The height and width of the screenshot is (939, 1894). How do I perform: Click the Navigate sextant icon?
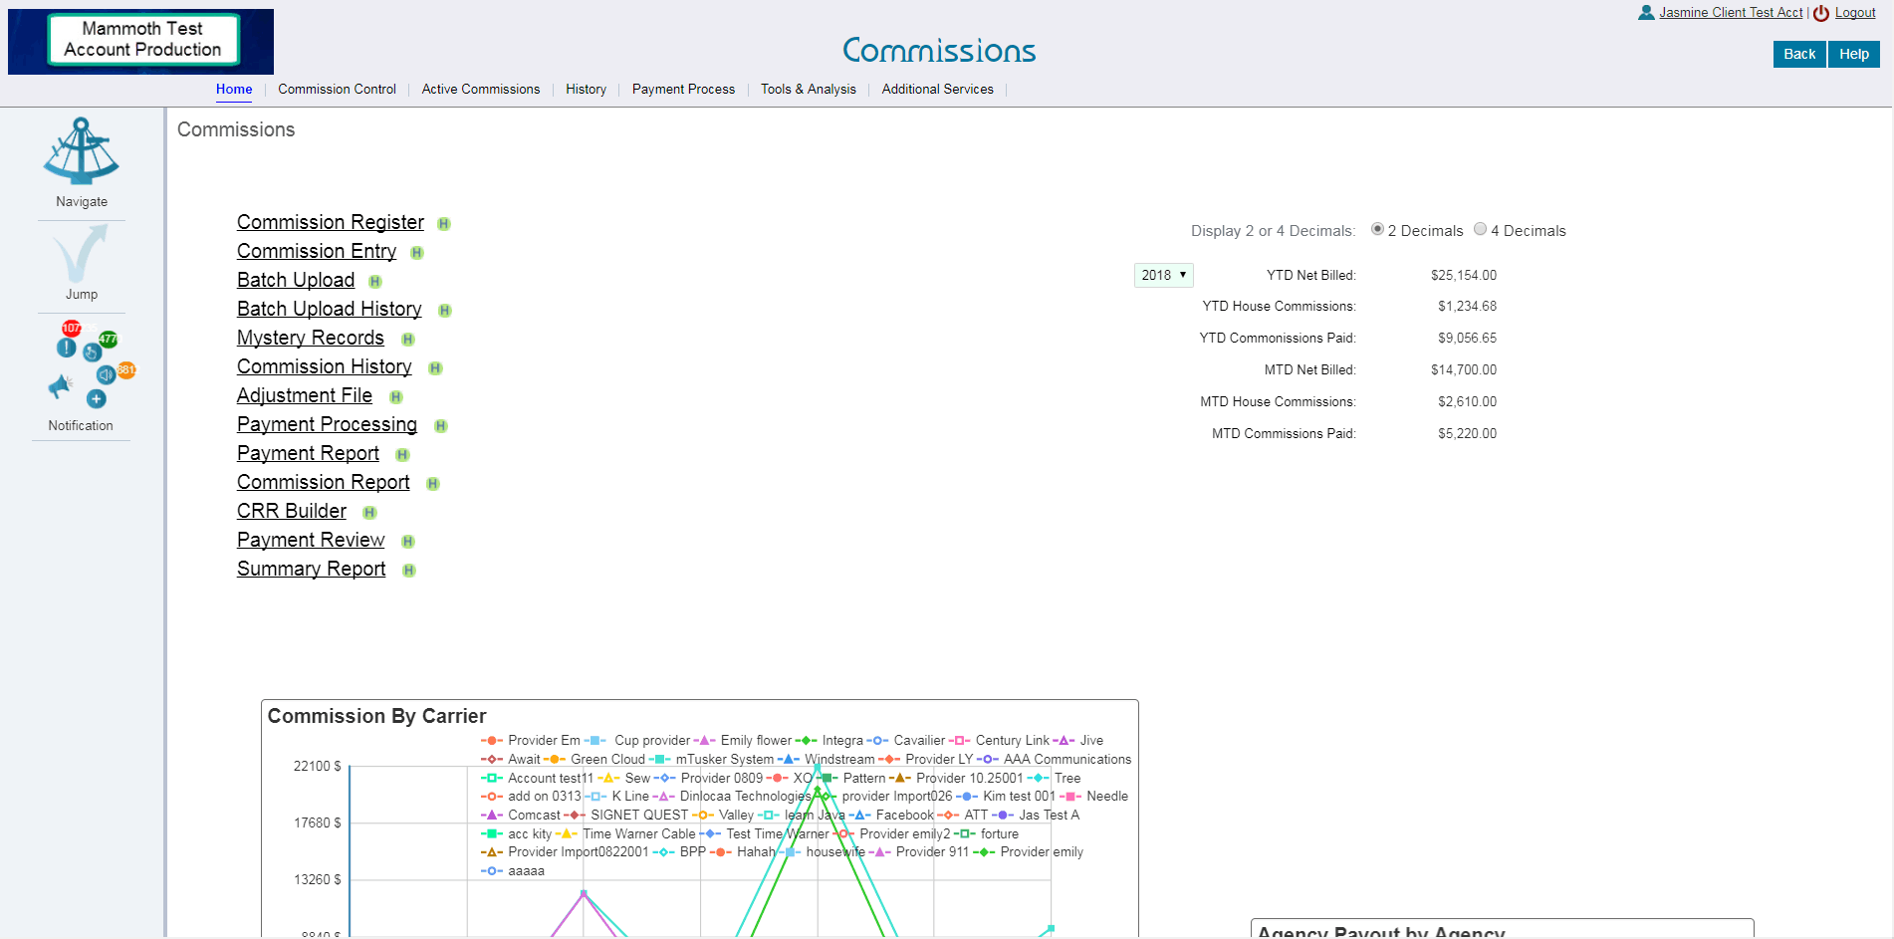click(x=81, y=151)
